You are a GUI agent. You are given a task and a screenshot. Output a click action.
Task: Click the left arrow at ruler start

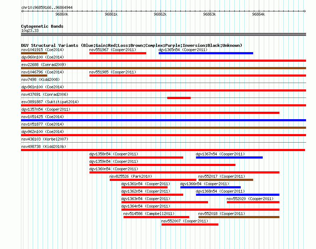pyautogui.click(x=22, y=11)
